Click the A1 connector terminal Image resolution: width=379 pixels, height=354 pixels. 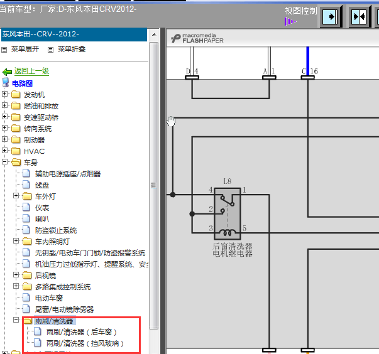point(269,77)
